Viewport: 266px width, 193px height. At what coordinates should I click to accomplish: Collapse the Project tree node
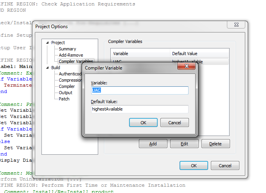(47, 43)
